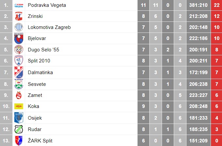Click the Zamet team logo
This screenshot has width=222, height=146.
click(x=19, y=95)
